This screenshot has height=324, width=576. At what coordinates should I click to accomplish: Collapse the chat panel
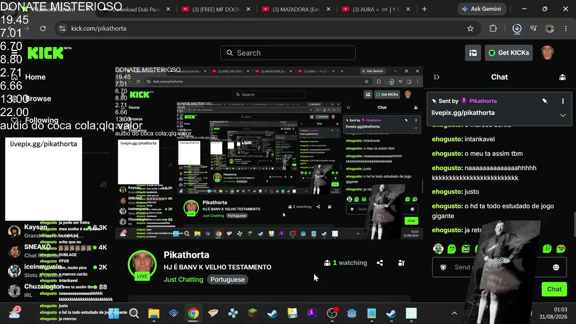tap(436, 77)
